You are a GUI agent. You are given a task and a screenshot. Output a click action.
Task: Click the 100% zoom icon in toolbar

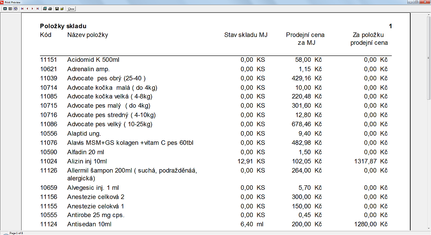click(x=10, y=9)
